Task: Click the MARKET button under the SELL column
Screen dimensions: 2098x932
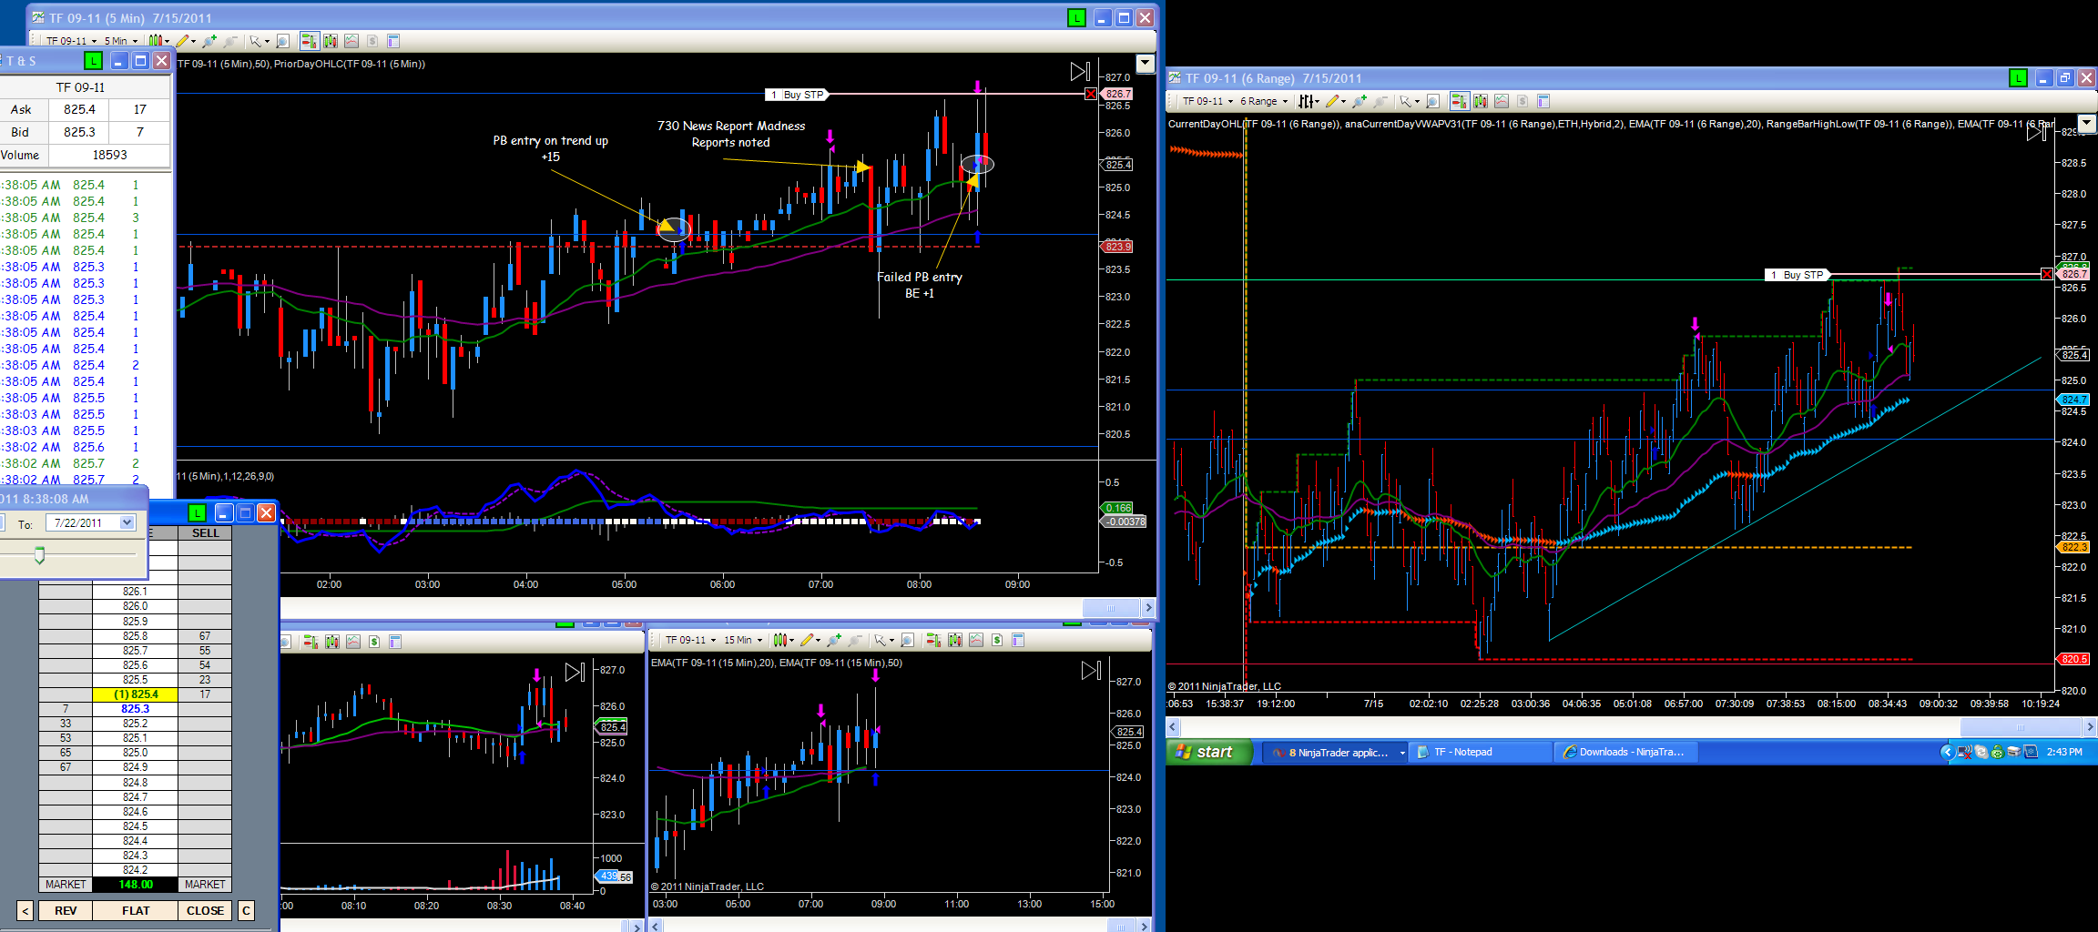Action: coord(205,884)
